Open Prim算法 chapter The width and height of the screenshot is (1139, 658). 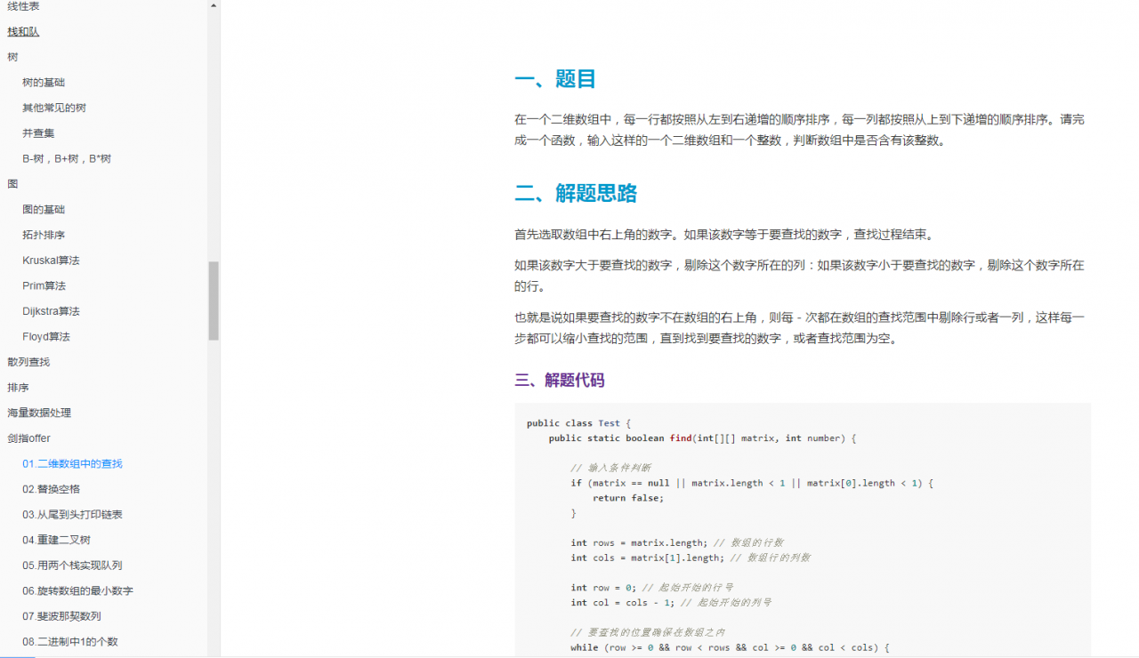tap(44, 285)
